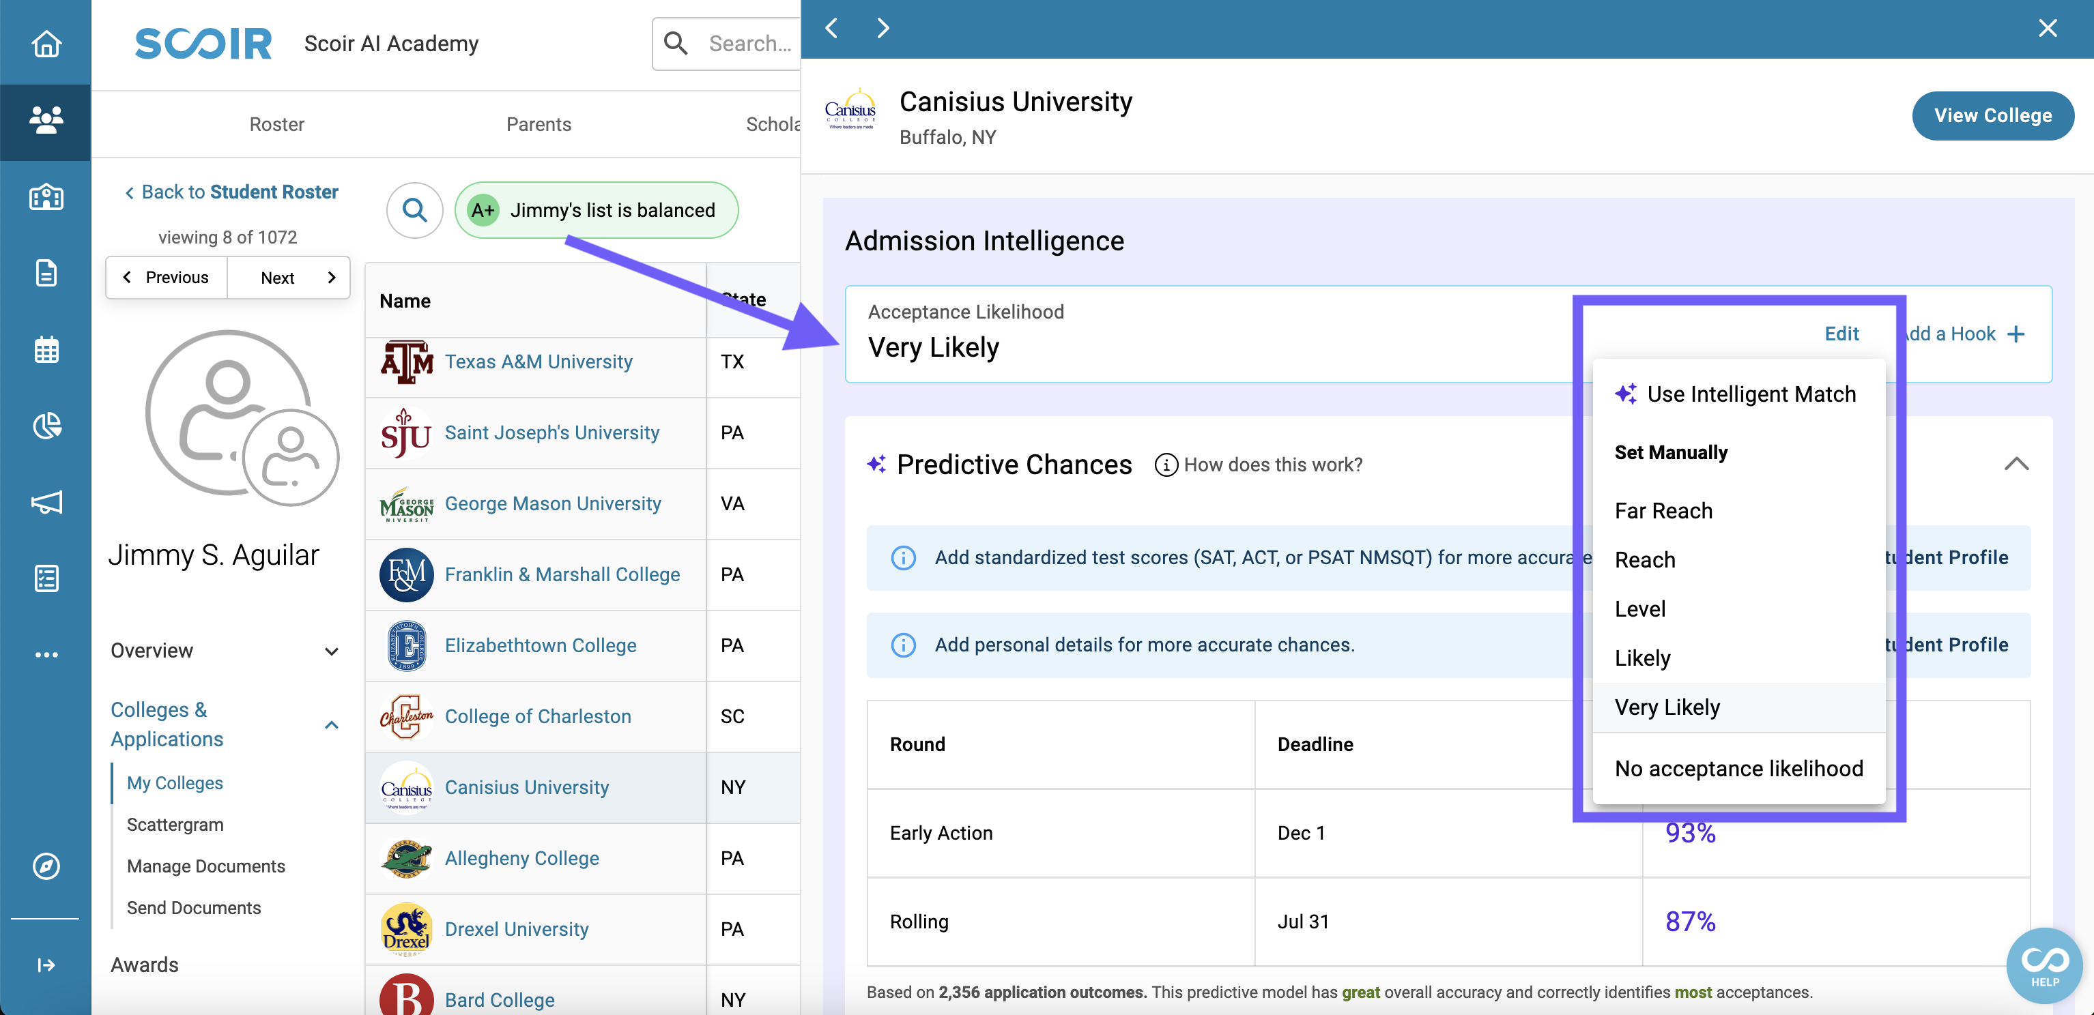Click info icon beside test scores notice

[903, 557]
